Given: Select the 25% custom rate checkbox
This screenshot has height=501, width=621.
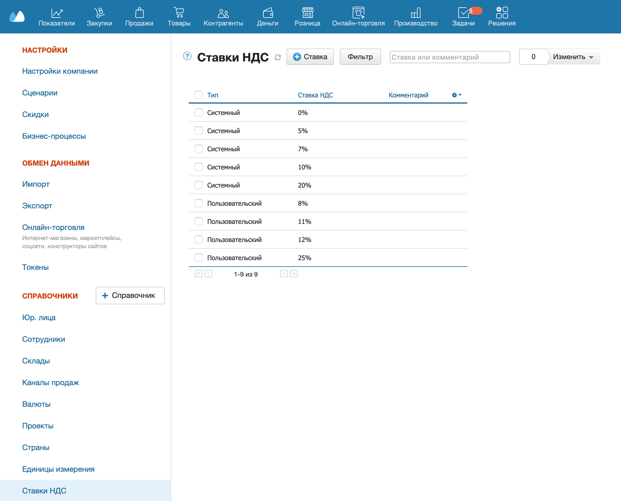Looking at the screenshot, I should pyautogui.click(x=199, y=258).
